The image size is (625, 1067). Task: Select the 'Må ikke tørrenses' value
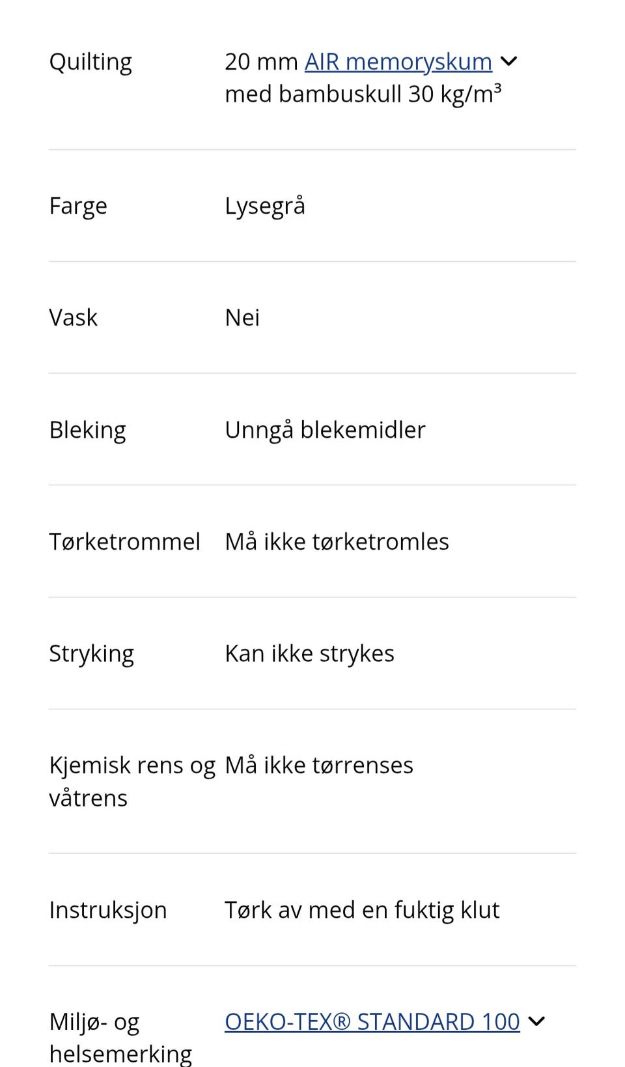pos(319,765)
